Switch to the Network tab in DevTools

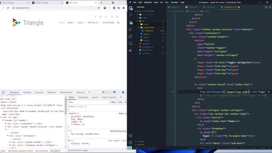pyautogui.click(x=51, y=93)
